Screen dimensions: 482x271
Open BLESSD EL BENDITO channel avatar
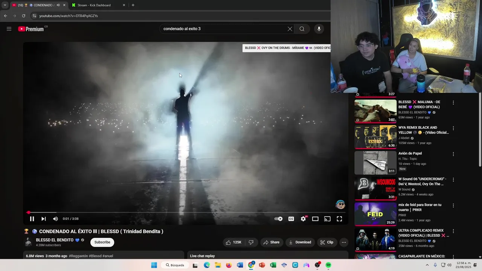28,242
